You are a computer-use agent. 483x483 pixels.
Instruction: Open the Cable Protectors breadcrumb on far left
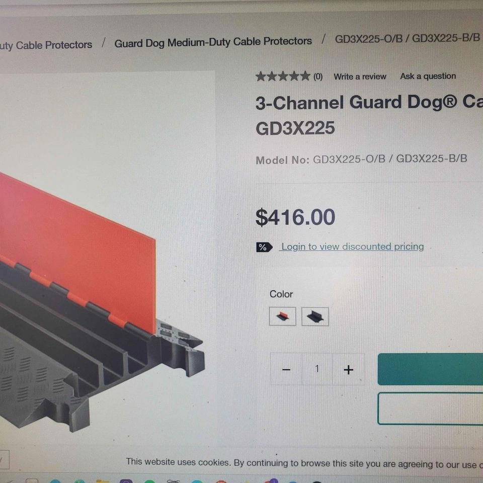46,45
